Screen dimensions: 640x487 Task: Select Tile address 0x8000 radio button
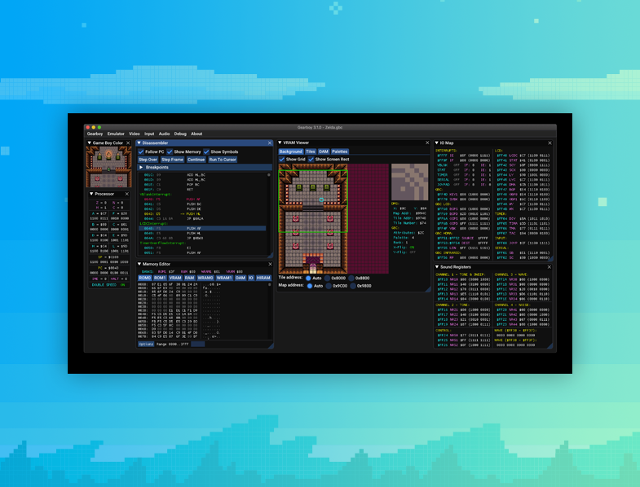pyautogui.click(x=328, y=279)
